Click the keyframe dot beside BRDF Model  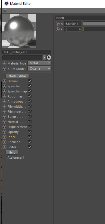click(5, 69)
